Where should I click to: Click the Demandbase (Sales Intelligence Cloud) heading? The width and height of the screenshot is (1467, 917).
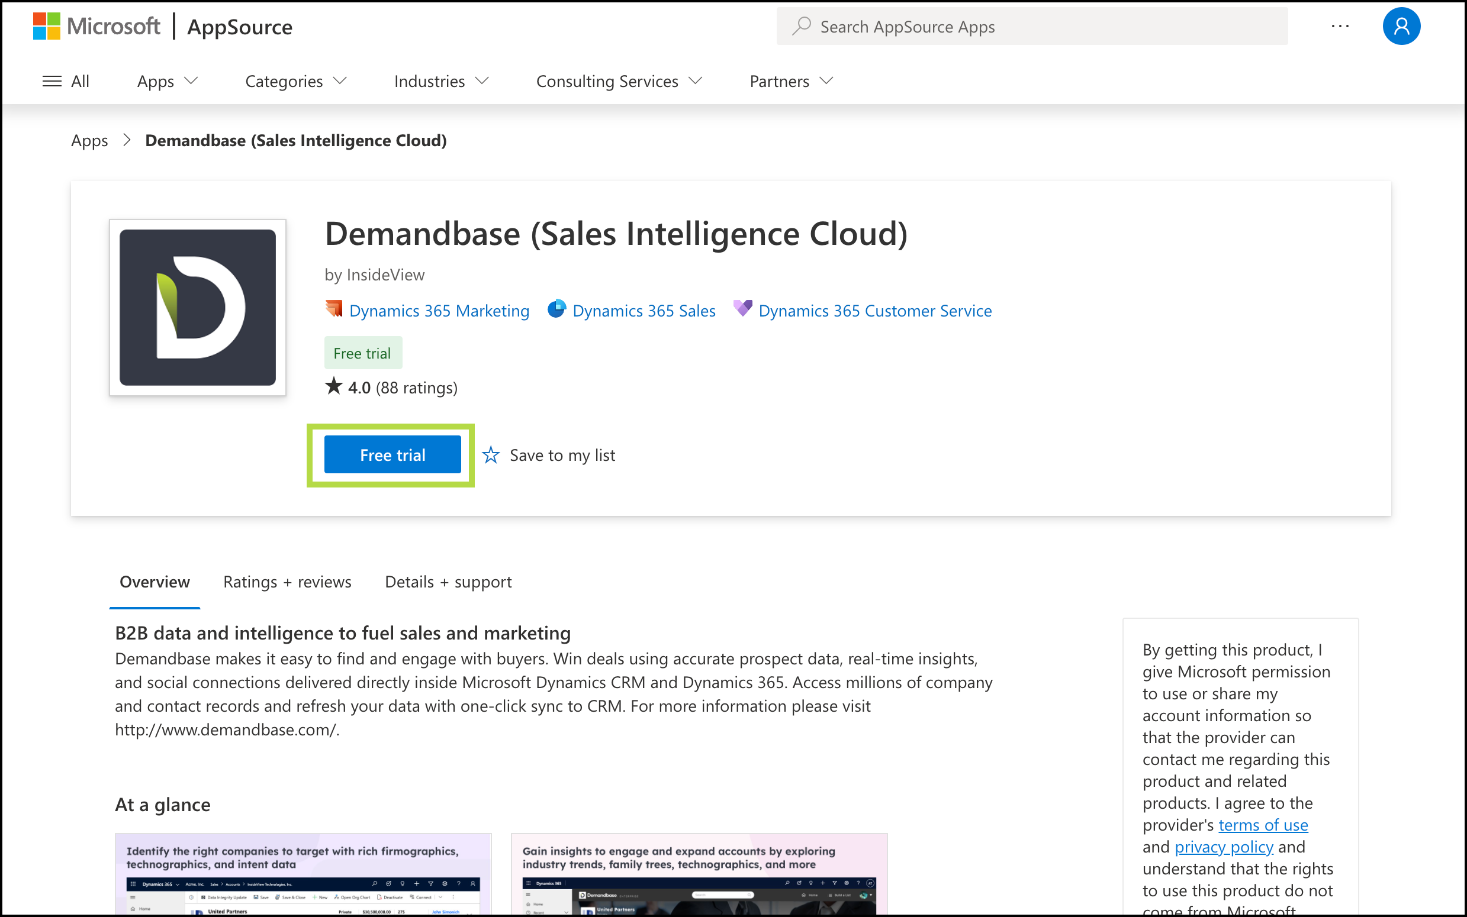point(616,234)
